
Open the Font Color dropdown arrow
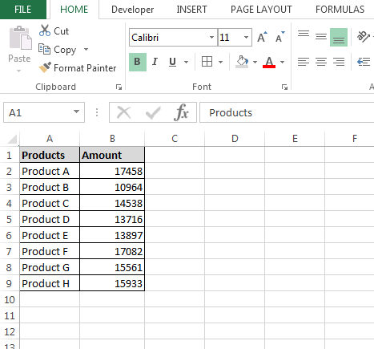[282, 62]
